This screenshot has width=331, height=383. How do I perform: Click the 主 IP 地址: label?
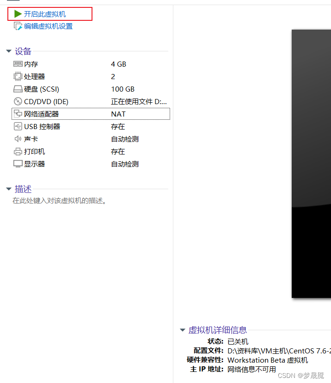pos(207,369)
